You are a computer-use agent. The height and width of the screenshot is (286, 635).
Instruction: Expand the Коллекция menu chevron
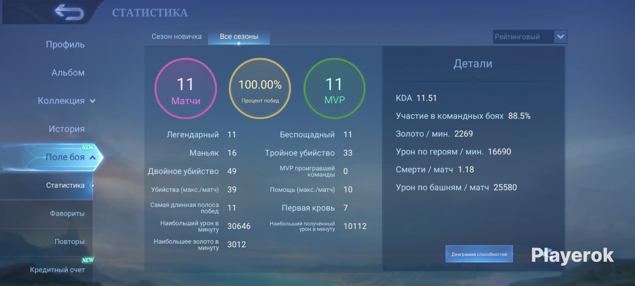click(93, 101)
